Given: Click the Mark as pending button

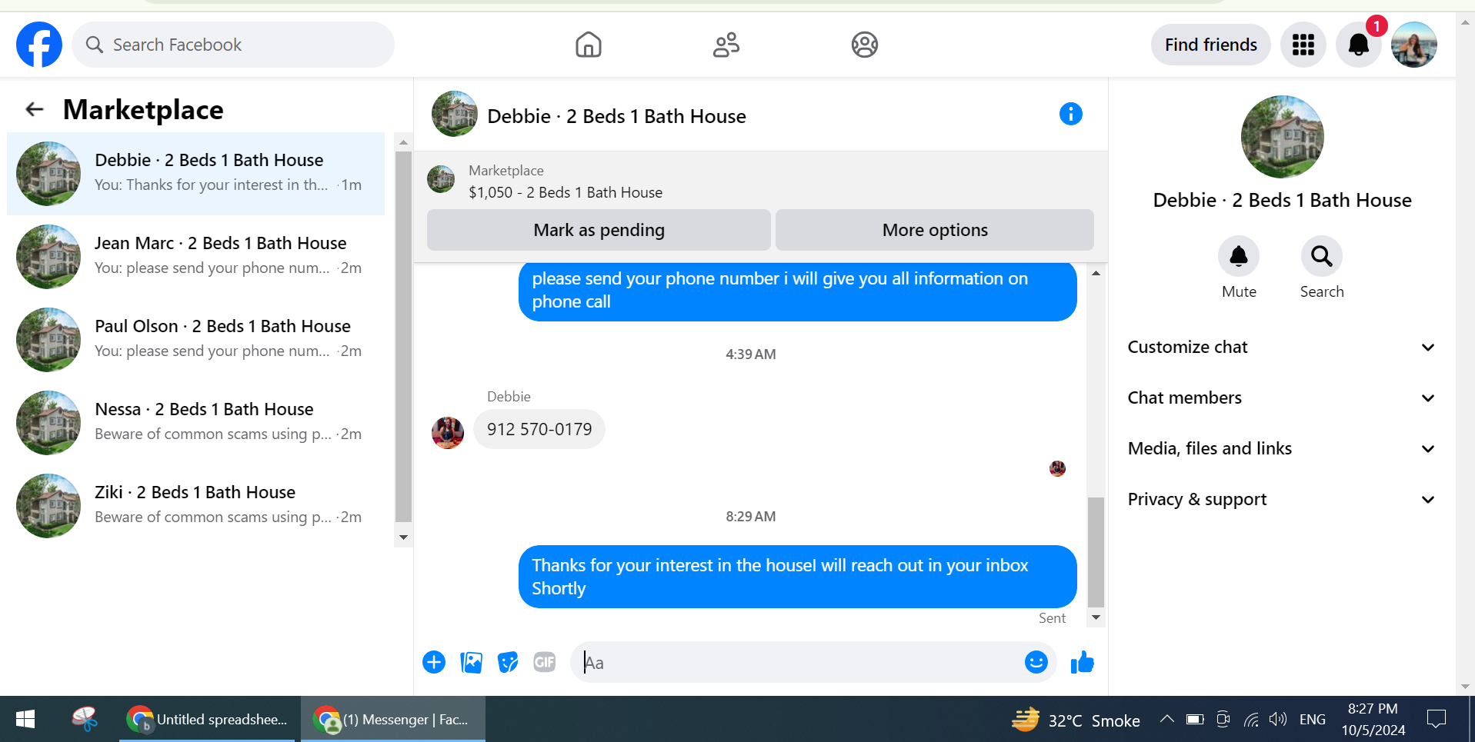Looking at the screenshot, I should point(599,230).
